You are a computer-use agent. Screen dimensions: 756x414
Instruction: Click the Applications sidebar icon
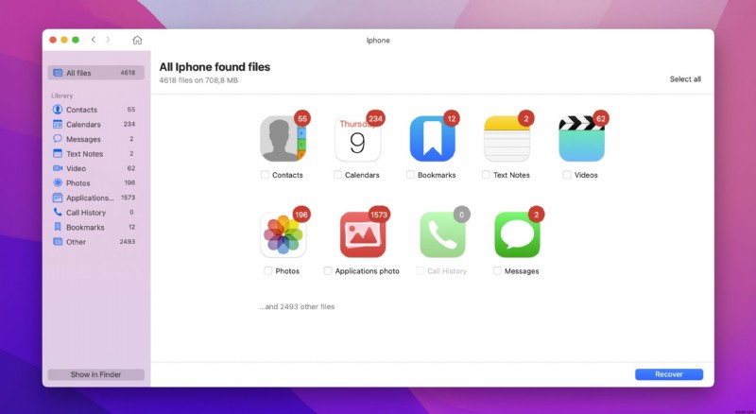pos(58,198)
